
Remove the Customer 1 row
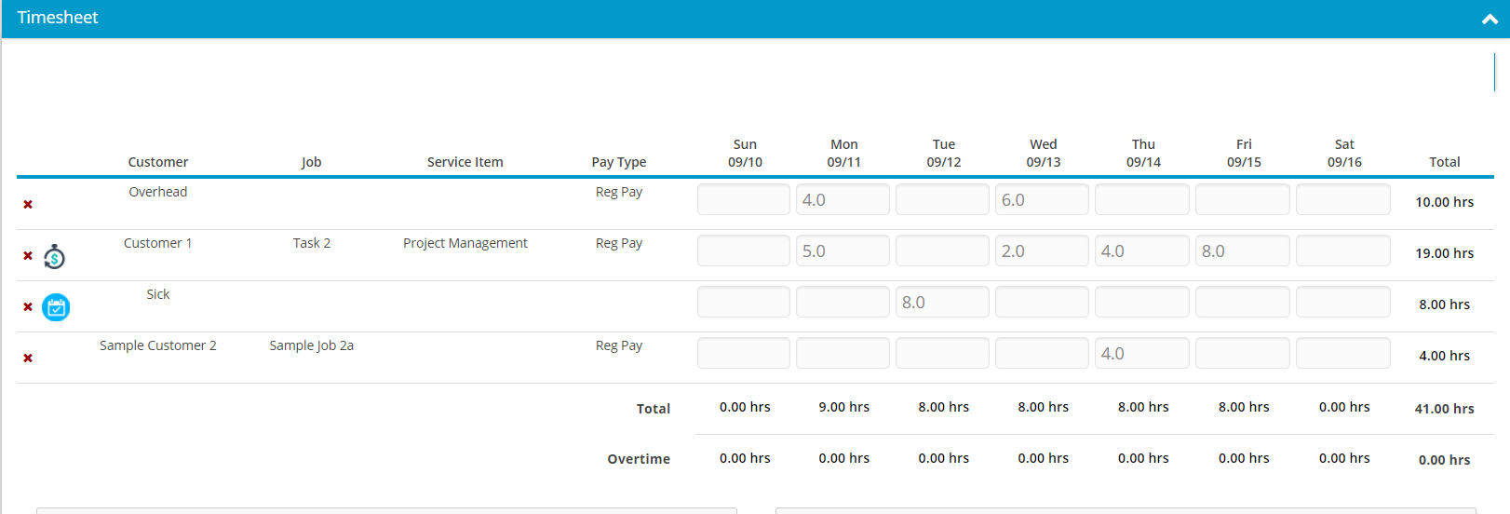tap(28, 256)
